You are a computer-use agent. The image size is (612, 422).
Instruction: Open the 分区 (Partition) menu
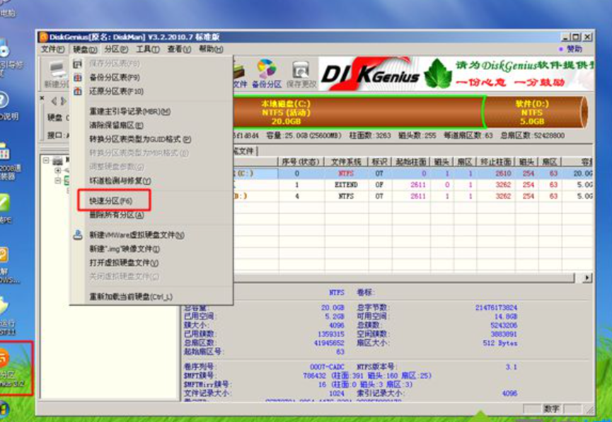coord(115,50)
